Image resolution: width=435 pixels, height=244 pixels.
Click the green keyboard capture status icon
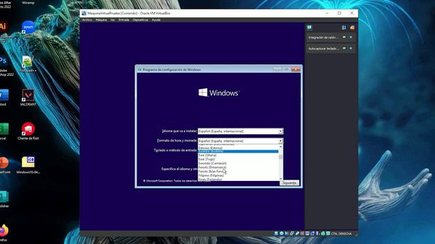pos(328,233)
